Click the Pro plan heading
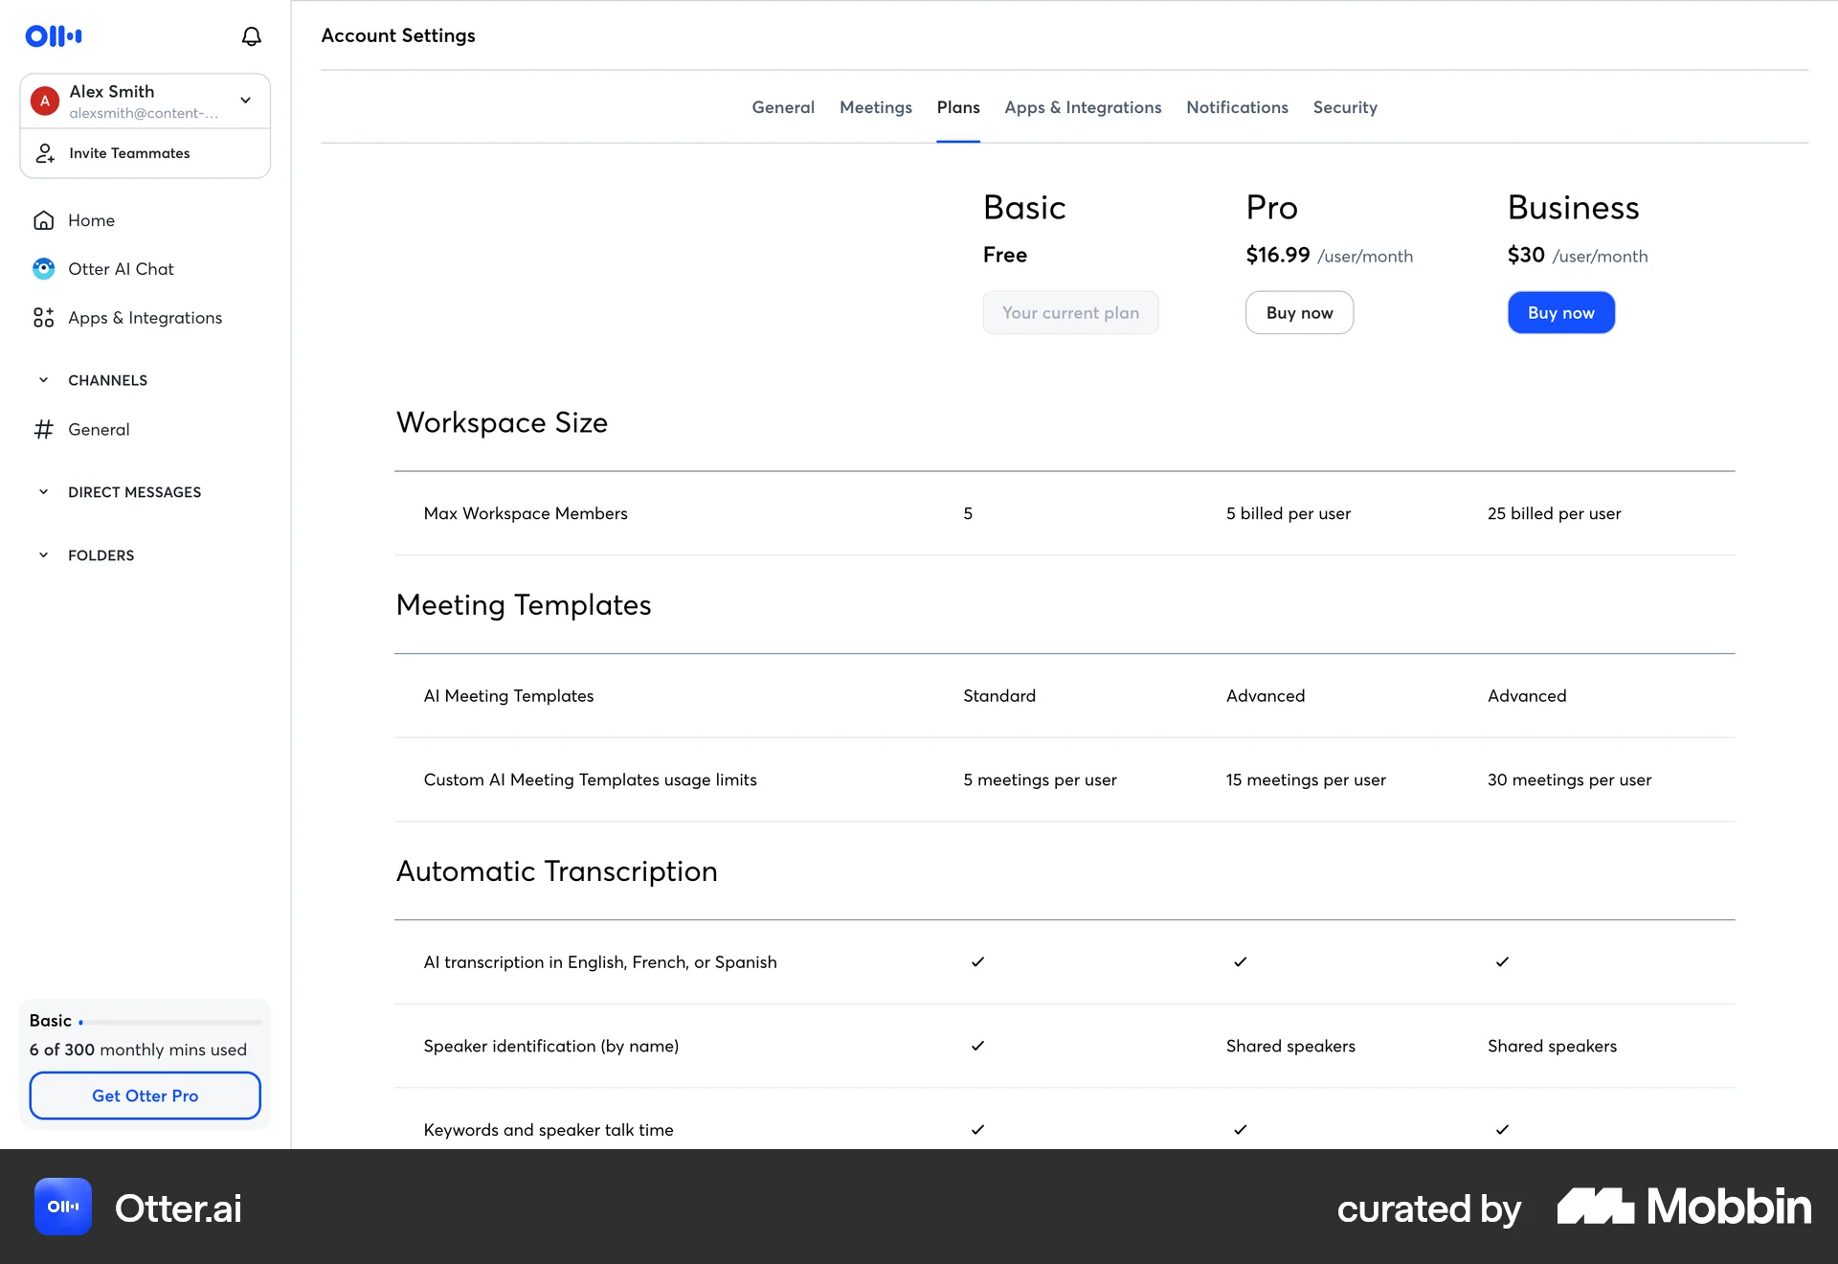The image size is (1838, 1264). pos(1271,208)
